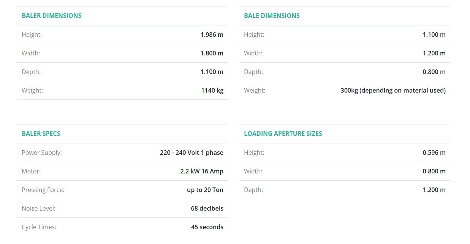Viewport: 470px width, 244px height.
Task: Click the bale weight value 300kg text
Action: coord(393,90)
